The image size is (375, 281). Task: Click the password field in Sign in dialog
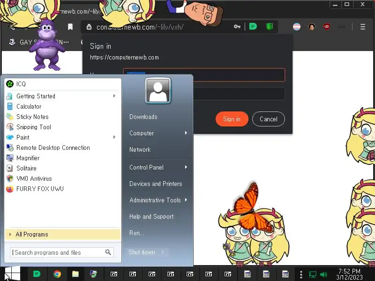click(x=239, y=93)
